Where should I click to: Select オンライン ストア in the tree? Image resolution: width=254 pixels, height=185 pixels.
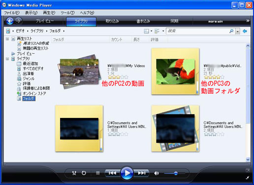[x=34, y=94]
